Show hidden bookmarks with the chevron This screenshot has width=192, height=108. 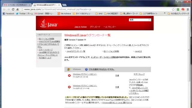pyautogui.click(x=165, y=13)
